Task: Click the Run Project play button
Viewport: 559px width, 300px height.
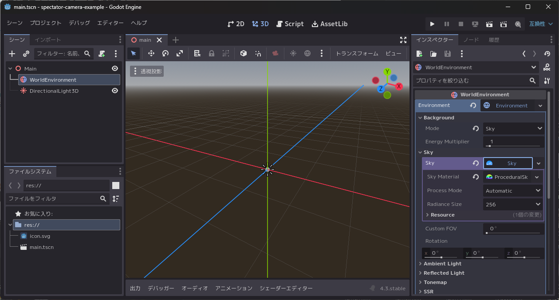Action: point(432,24)
